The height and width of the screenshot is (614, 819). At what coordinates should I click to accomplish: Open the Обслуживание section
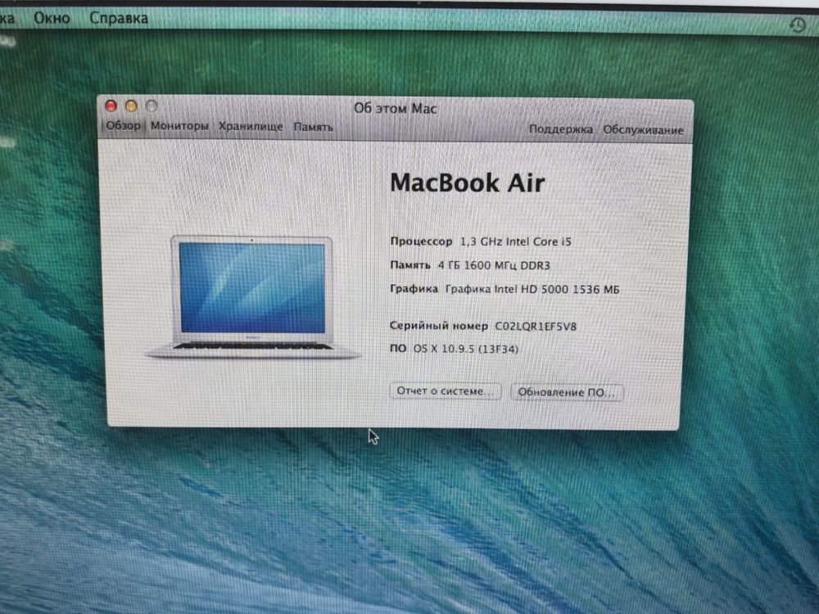click(643, 130)
